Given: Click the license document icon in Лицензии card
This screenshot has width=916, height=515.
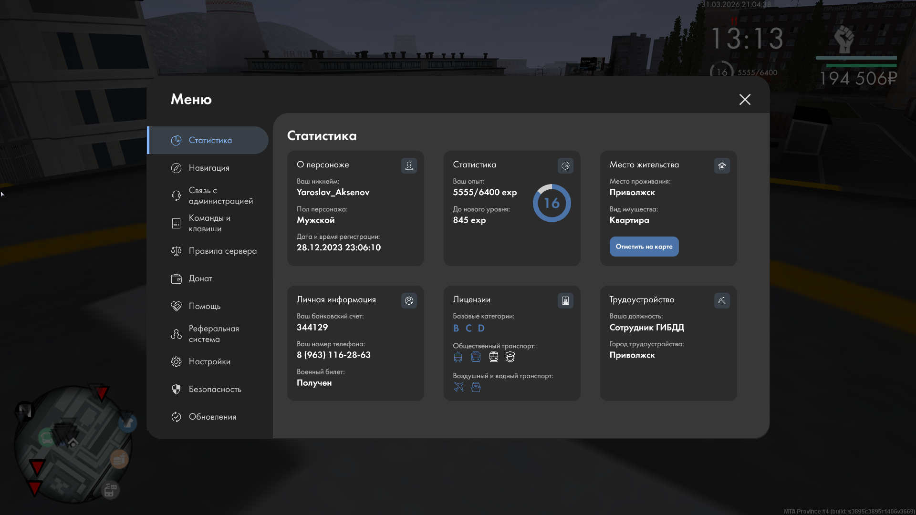Looking at the screenshot, I should point(565,300).
